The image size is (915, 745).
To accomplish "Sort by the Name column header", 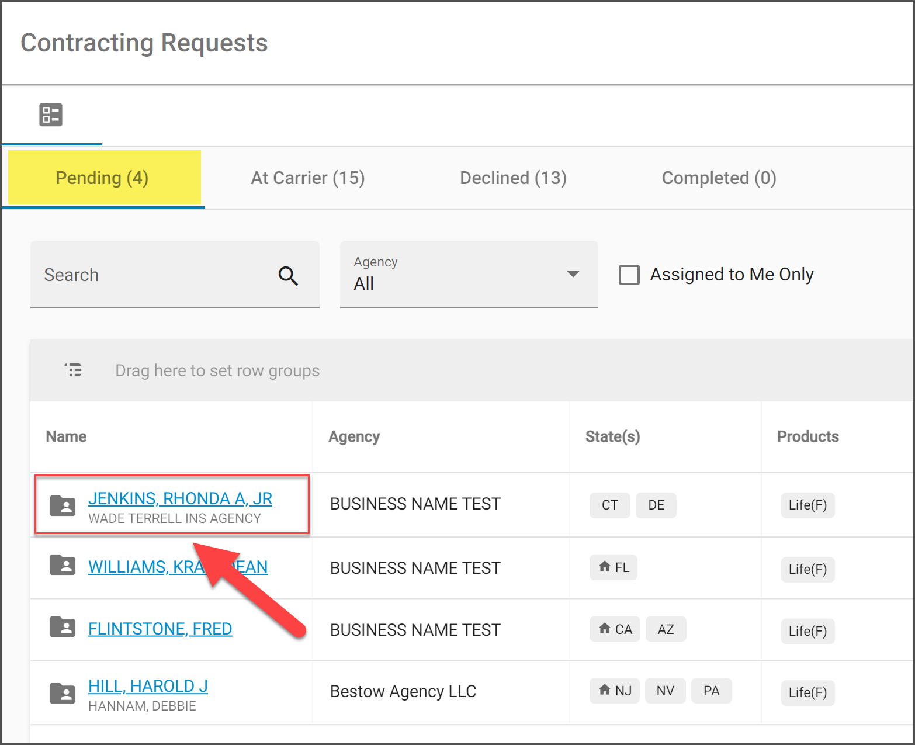I will (66, 436).
